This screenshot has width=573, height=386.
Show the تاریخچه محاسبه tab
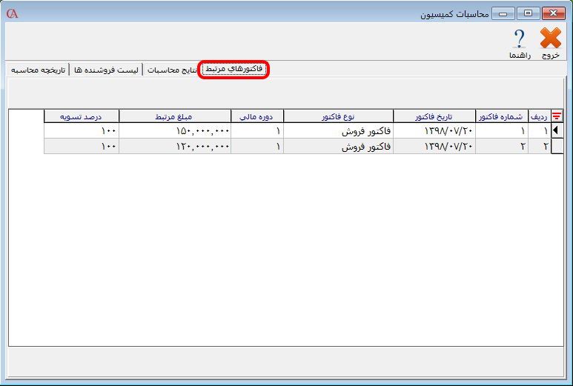point(38,70)
